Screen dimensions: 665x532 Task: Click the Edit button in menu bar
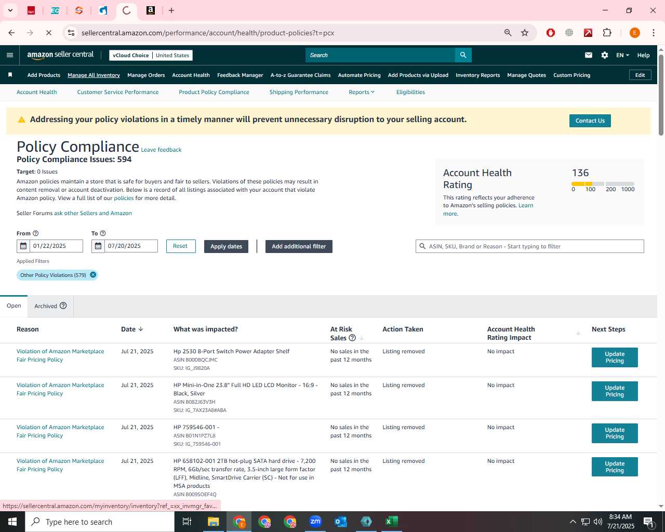(x=640, y=75)
